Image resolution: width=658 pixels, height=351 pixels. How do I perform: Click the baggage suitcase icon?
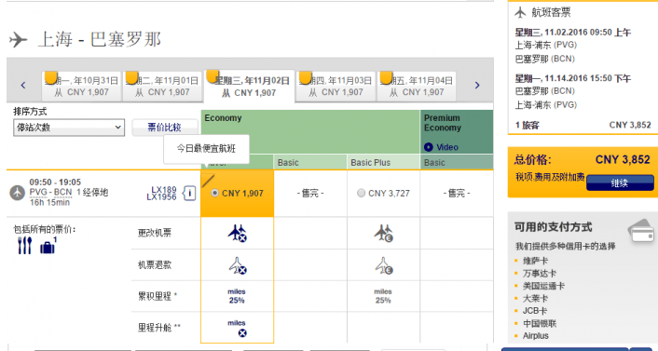pyautogui.click(x=48, y=247)
